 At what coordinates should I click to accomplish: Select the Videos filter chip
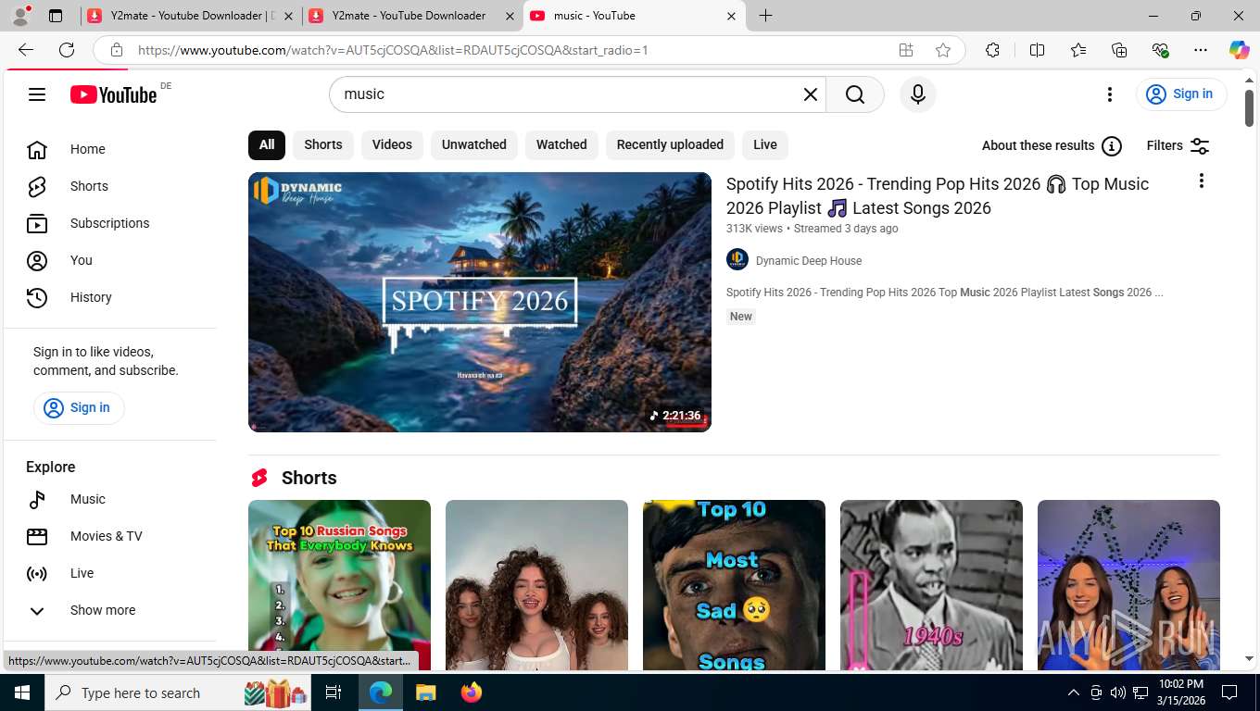(392, 145)
